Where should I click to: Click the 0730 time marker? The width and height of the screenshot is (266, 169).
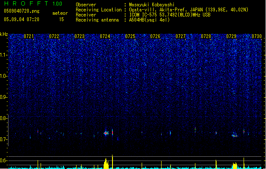[257, 36]
